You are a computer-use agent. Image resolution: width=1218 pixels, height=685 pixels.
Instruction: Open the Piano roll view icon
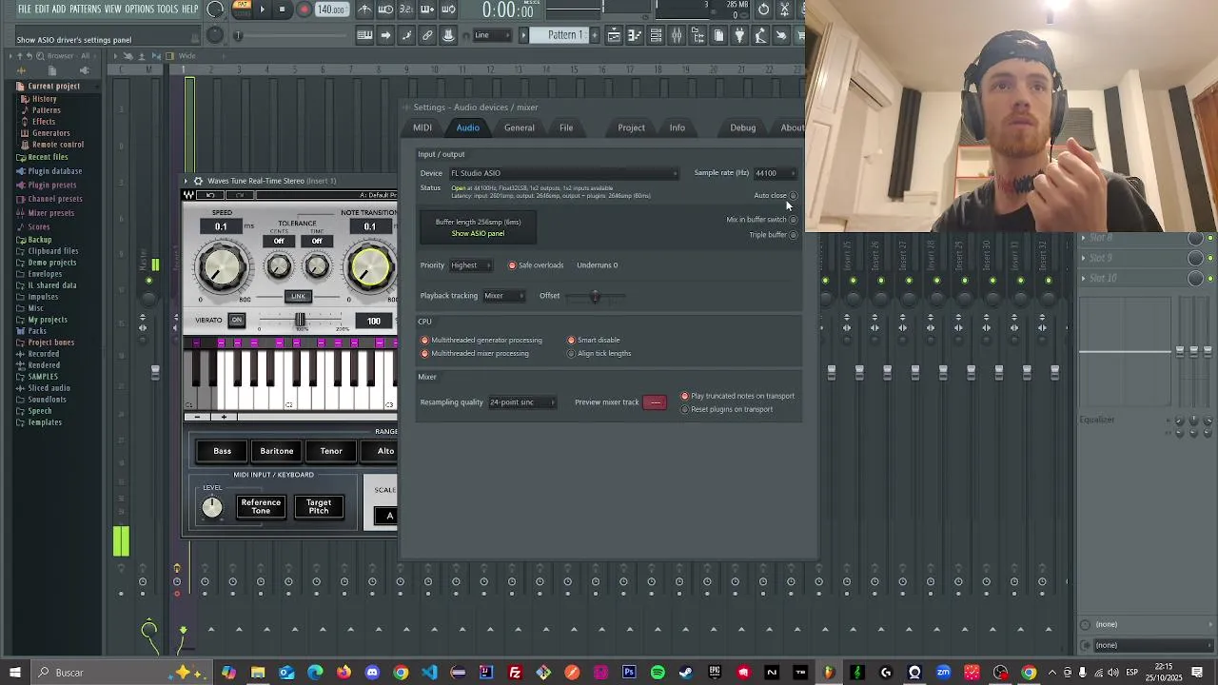pyautogui.click(x=635, y=35)
